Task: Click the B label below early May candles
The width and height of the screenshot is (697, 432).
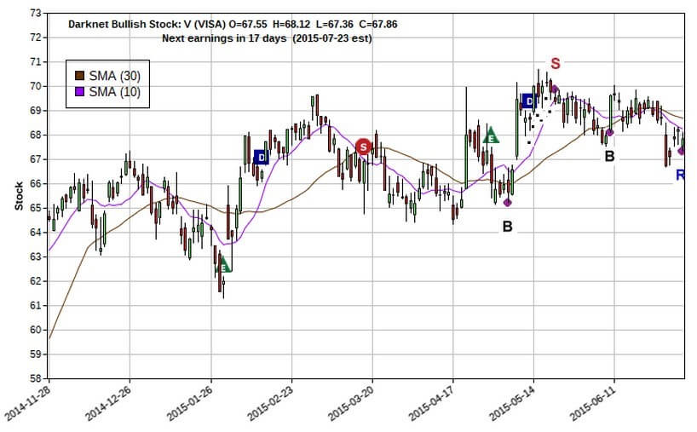Action: click(508, 227)
